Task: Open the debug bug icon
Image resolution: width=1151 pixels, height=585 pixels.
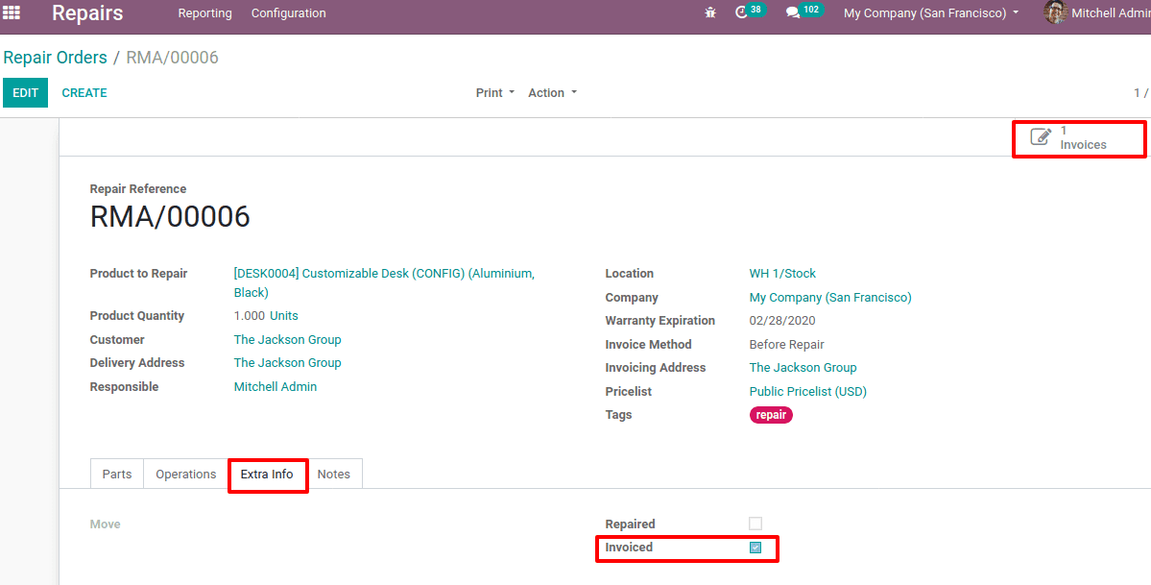Action: pyautogui.click(x=709, y=12)
